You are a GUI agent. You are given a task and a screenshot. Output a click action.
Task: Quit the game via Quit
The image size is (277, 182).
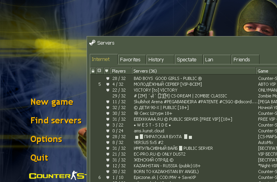(39, 158)
